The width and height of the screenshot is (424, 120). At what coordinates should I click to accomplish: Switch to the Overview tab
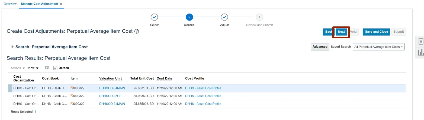tap(10, 4)
